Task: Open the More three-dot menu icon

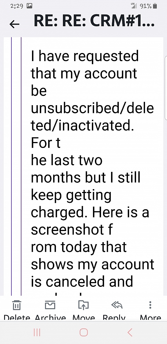Action: point(150,305)
